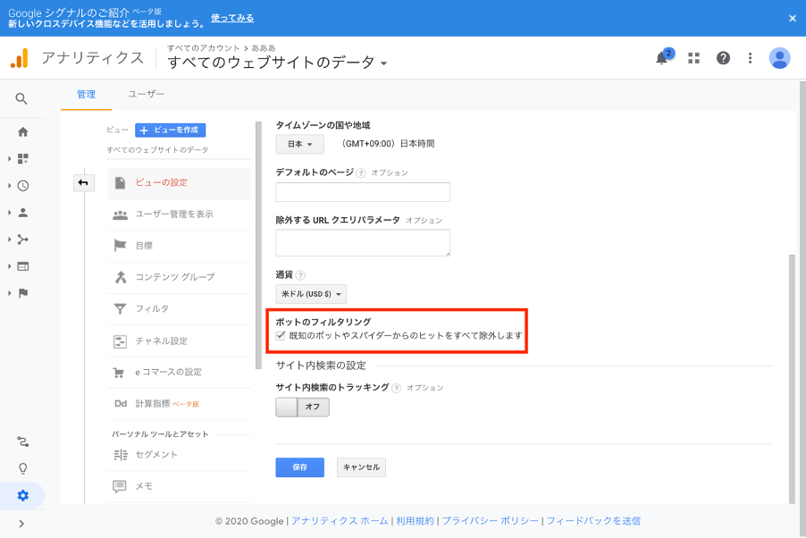Open the three-dot more options menu
The image size is (806, 538).
750,58
